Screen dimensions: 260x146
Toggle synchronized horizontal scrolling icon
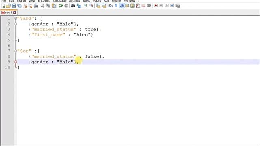104,6
